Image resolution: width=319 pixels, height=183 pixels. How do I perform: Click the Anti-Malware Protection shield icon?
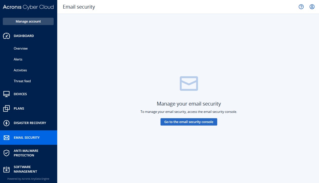point(6,153)
